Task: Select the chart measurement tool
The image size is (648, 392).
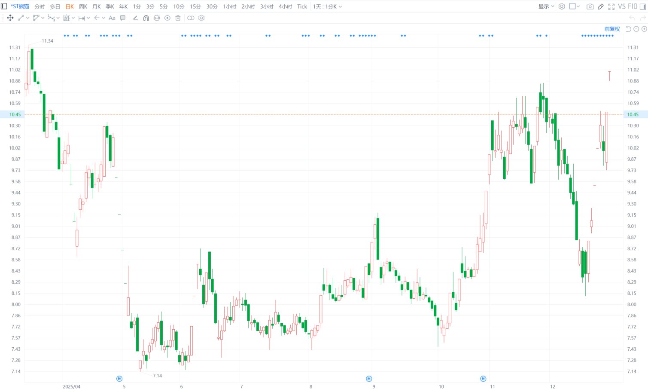Action: pos(67,18)
